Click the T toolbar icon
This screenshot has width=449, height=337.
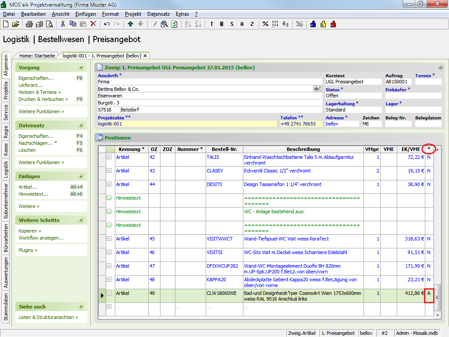point(212,24)
